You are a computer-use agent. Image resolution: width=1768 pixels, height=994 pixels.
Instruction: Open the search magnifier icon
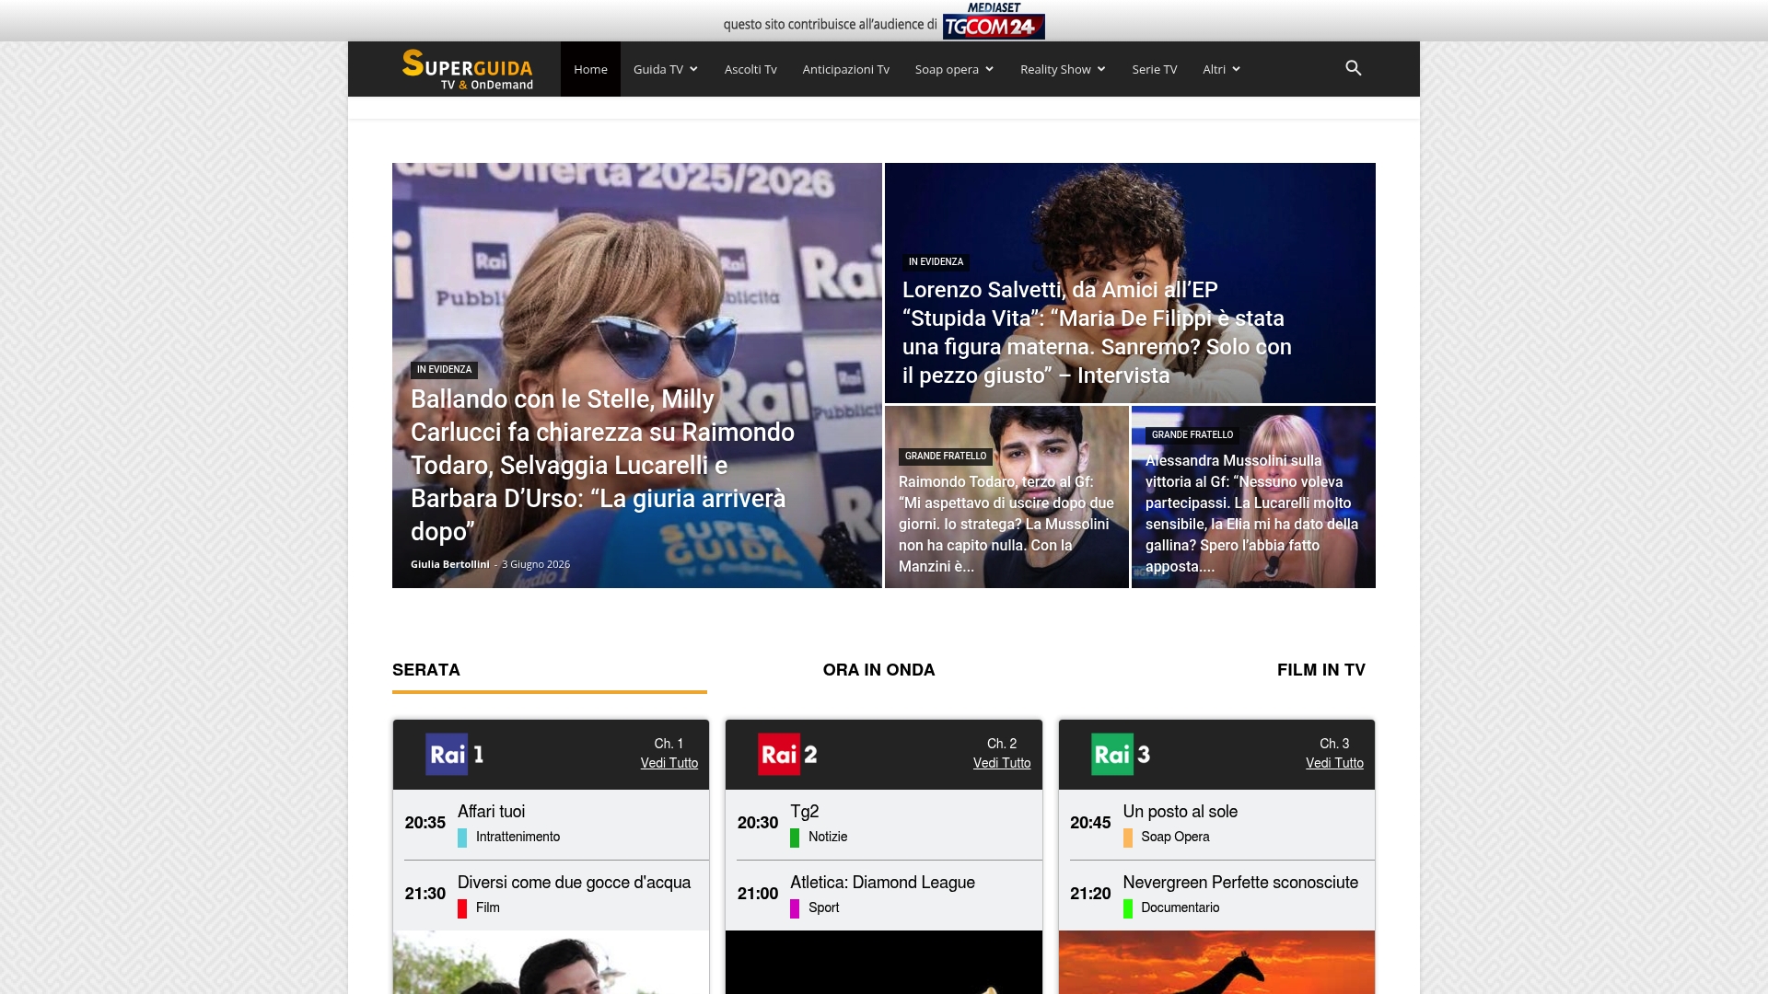(x=1353, y=68)
